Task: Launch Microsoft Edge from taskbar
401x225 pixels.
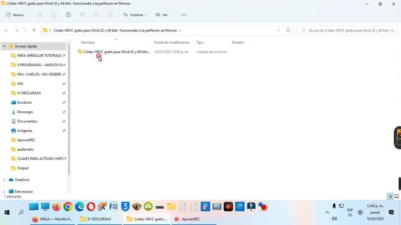Action: 80,207
